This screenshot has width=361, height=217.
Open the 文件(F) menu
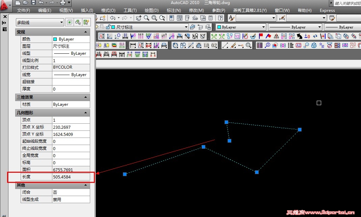[24, 10]
